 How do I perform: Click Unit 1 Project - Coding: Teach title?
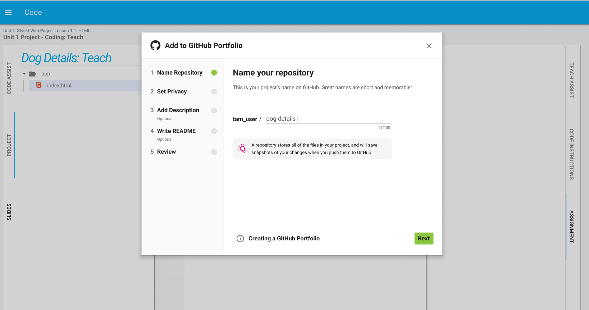point(43,37)
